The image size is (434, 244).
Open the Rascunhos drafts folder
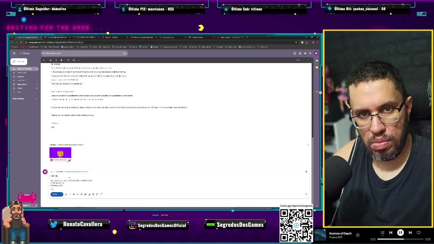22,84
